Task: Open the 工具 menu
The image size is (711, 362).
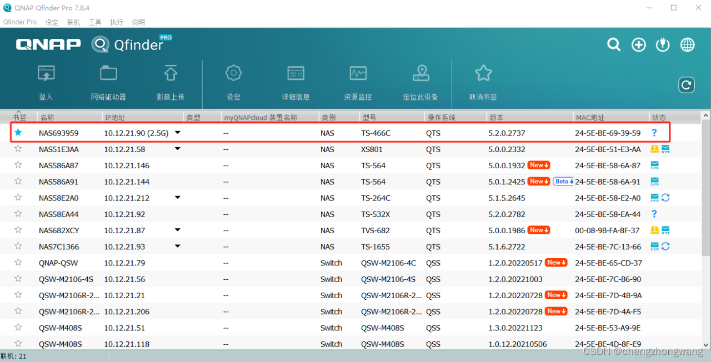Action: click(x=95, y=22)
